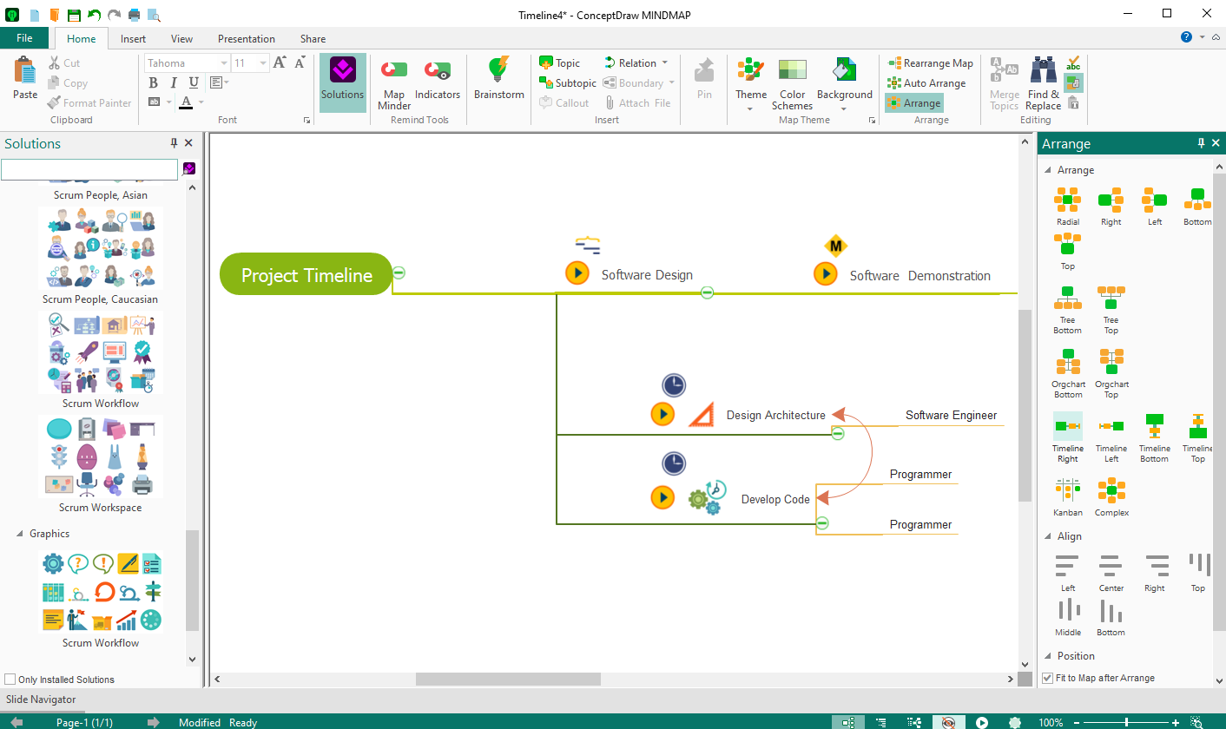Screen dimensions: 1226x729
Task: Choose the Right arrangement layout
Action: [x=1111, y=207]
